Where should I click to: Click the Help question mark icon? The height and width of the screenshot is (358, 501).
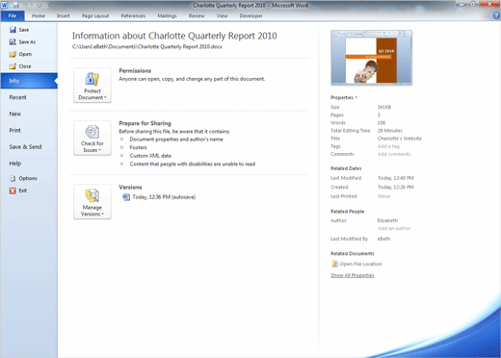tap(496, 15)
